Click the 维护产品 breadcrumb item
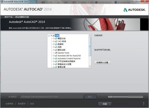This screenshot has height=108, width=149. click(8, 17)
